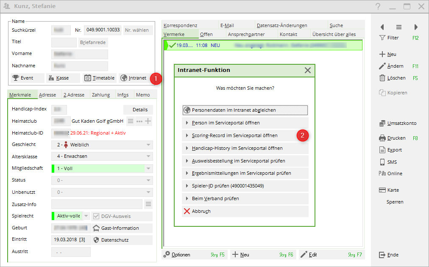Screen dimensions: 429x267
Task: Open the Timetable clock button
Action: point(99,78)
